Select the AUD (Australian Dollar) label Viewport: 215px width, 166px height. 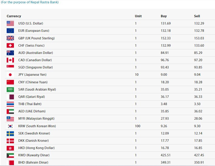[x=35, y=53]
